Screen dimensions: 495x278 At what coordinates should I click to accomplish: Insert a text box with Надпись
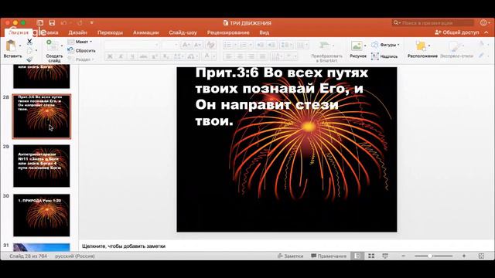tap(384, 56)
